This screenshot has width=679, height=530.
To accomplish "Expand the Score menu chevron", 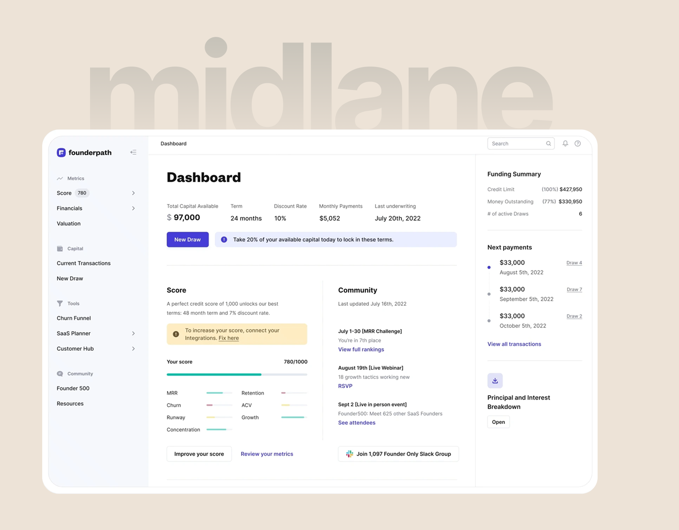I will 133,193.
